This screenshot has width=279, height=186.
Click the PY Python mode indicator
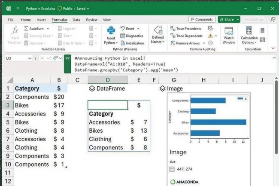(68, 58)
